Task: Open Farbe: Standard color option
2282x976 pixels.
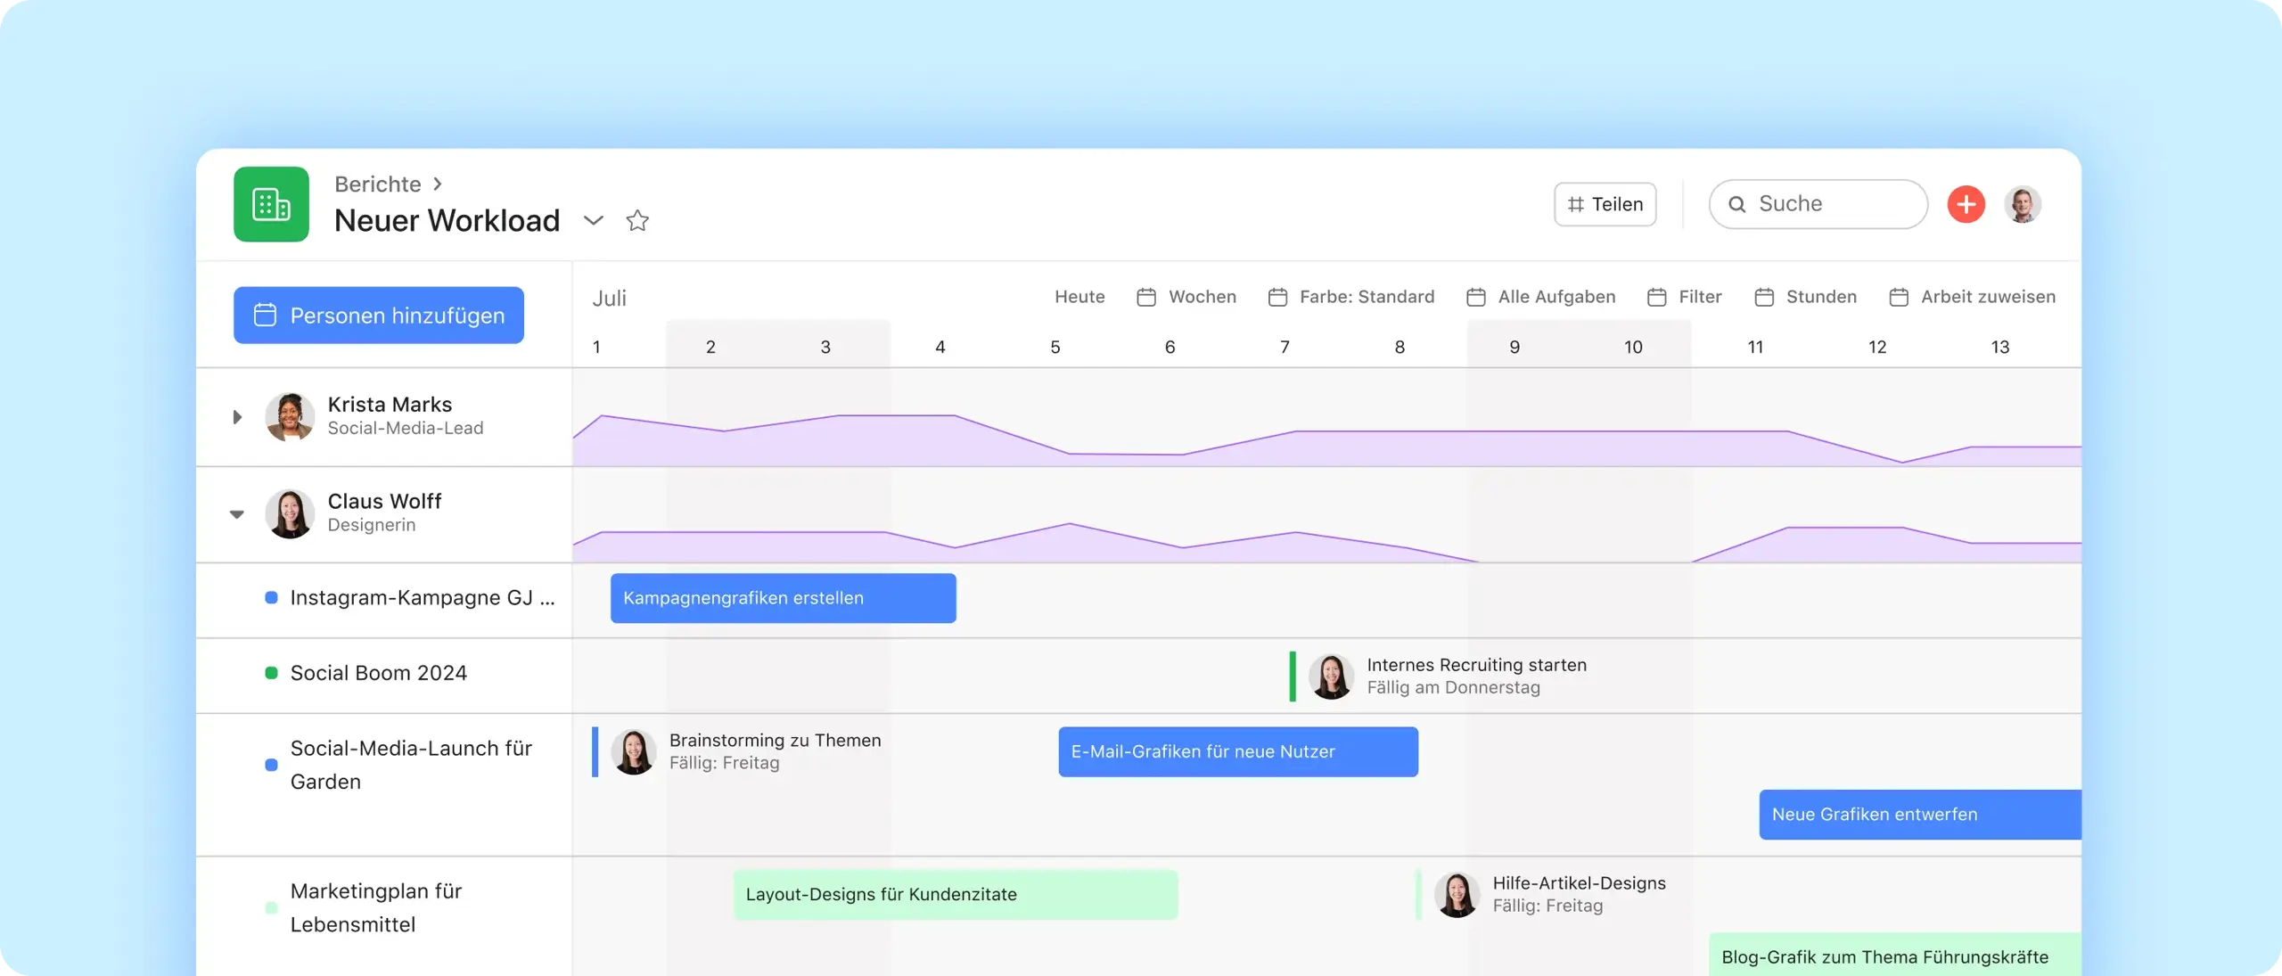Action: 1367,297
